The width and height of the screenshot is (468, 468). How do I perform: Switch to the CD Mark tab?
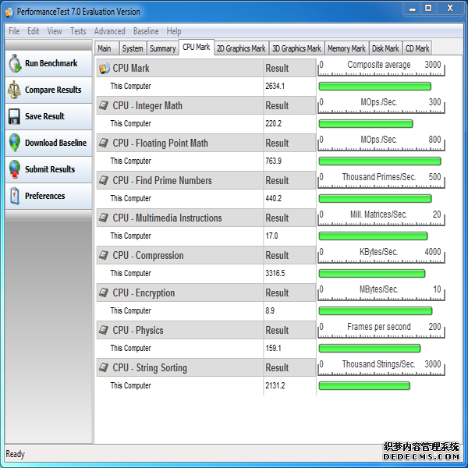[x=417, y=48]
